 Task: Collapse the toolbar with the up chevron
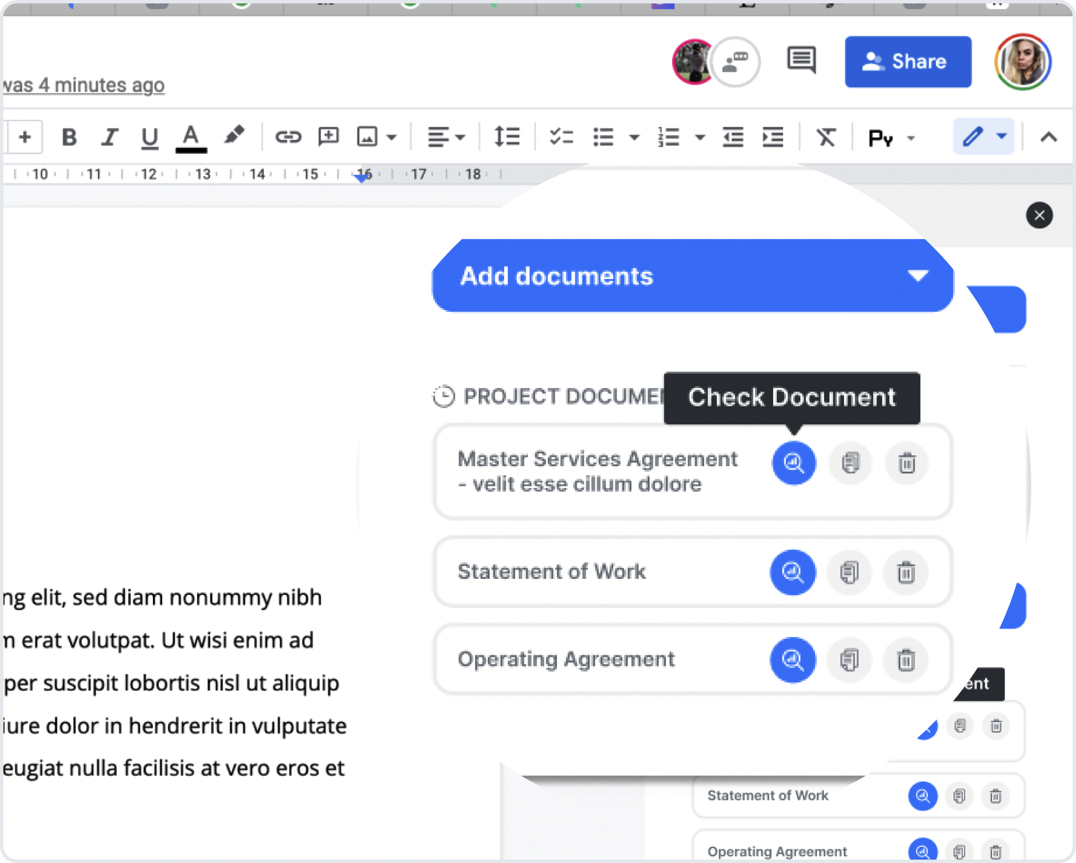[1049, 137]
